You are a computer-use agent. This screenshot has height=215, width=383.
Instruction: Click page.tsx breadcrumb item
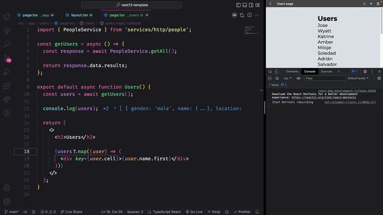[64, 23]
